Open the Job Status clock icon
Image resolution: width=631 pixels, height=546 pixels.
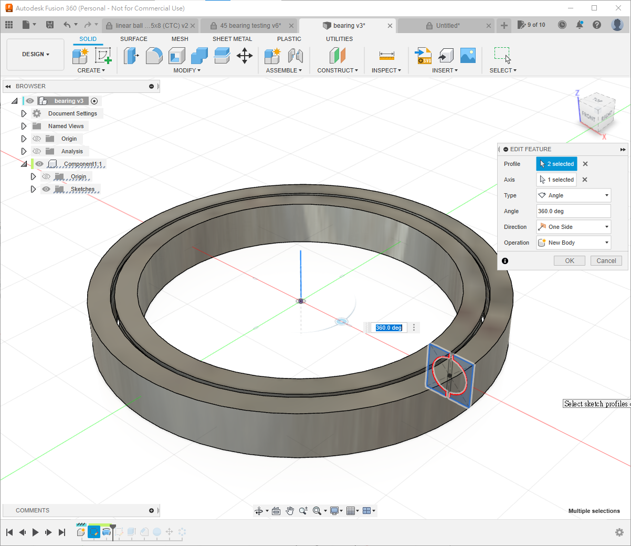click(562, 25)
